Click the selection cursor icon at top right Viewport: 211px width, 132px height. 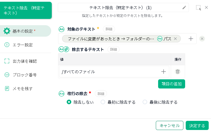coord(198,8)
